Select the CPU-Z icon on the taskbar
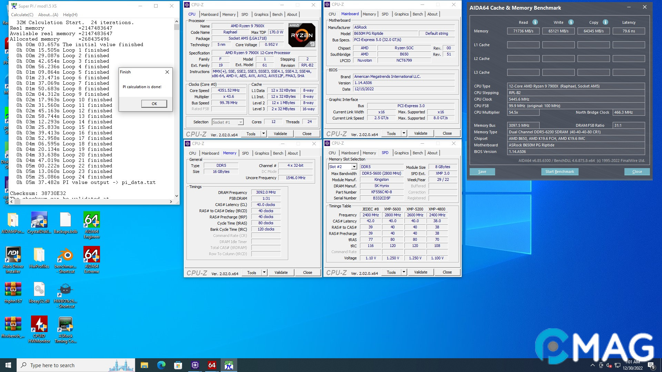Image resolution: width=662 pixels, height=372 pixels. tap(195, 365)
